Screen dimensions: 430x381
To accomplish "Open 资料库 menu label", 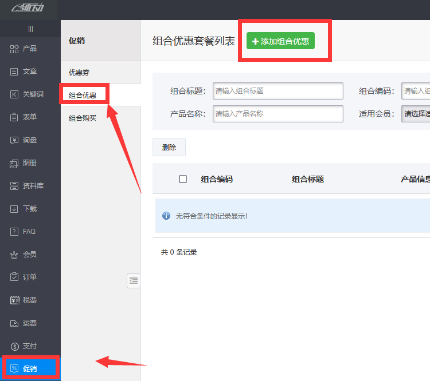I will click(x=33, y=186).
